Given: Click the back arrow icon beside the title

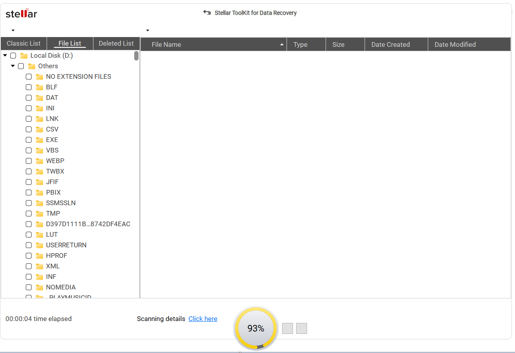Looking at the screenshot, I should pyautogui.click(x=207, y=12).
